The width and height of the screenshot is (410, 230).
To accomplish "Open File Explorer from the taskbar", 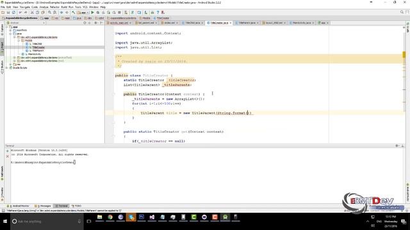I will click(100, 217).
